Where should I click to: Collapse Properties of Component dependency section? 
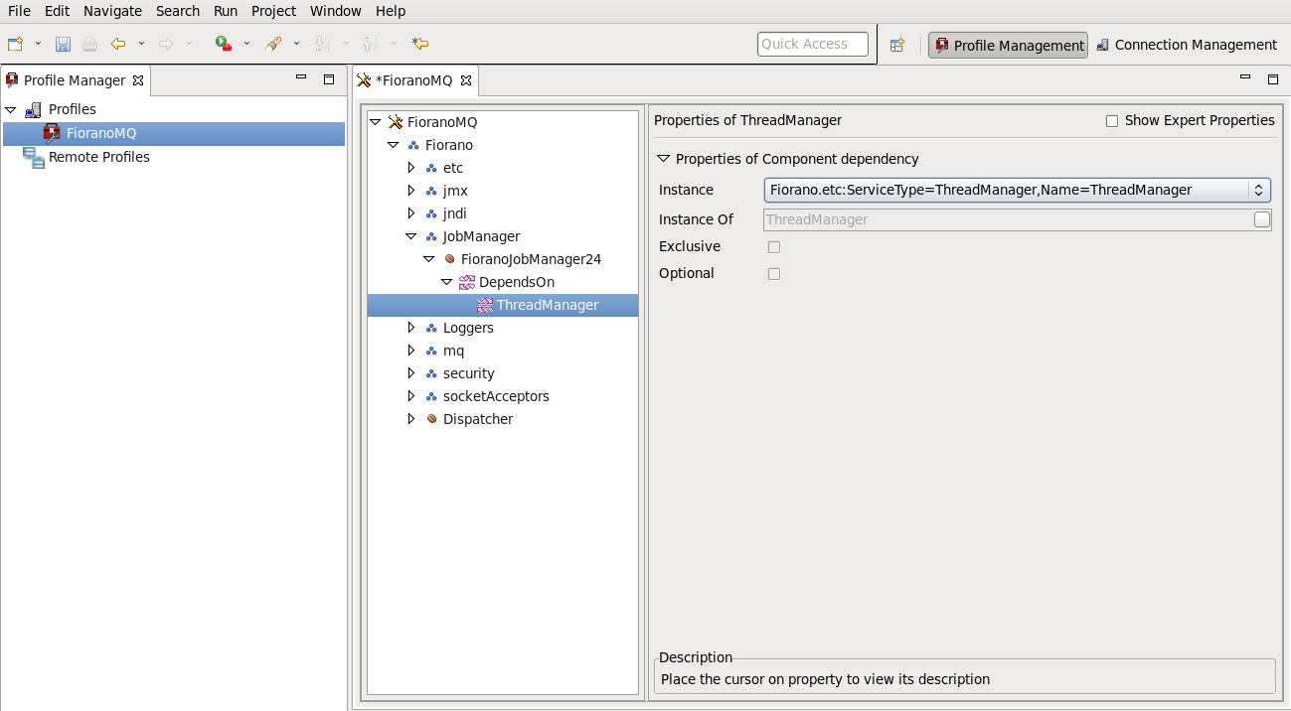(x=664, y=159)
